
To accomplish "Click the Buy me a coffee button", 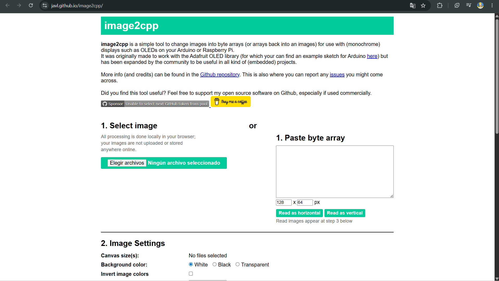I will pos(231,102).
